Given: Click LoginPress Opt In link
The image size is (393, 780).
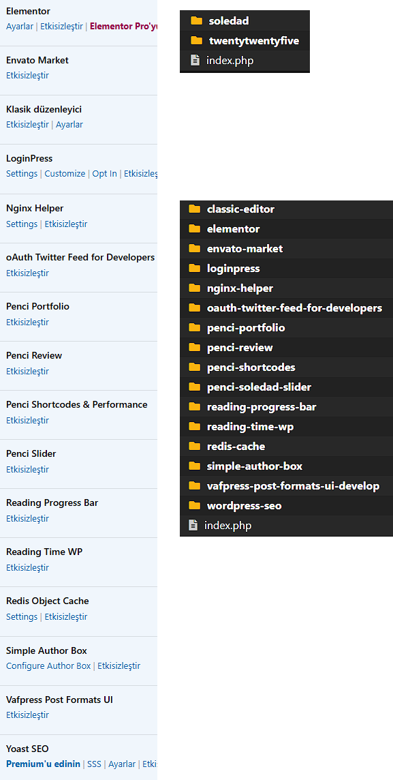Looking at the screenshot, I should coord(104,174).
